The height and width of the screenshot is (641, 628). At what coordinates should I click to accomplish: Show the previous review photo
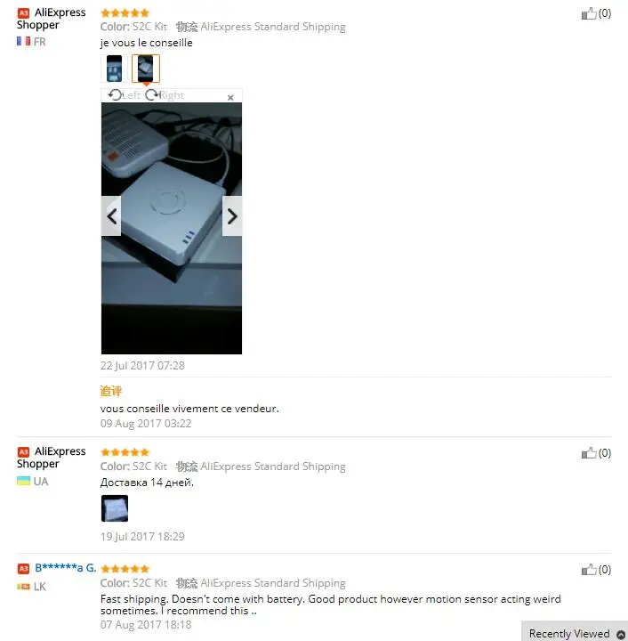tap(111, 215)
